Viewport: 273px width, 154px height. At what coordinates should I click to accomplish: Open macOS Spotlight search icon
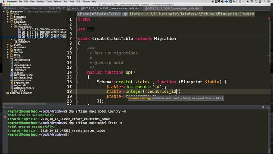tap(264, 1)
